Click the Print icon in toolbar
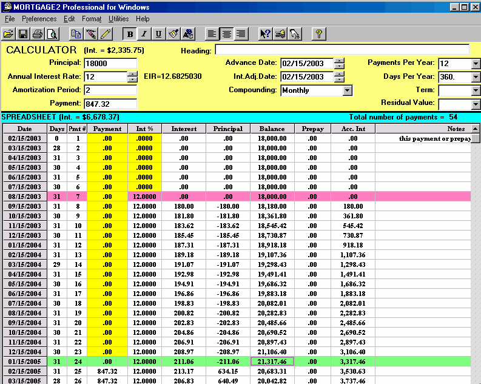The image size is (481, 384). click(38, 34)
